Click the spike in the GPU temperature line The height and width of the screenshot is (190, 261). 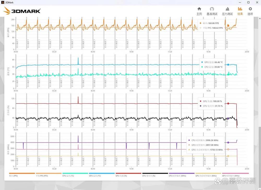coord(78,61)
